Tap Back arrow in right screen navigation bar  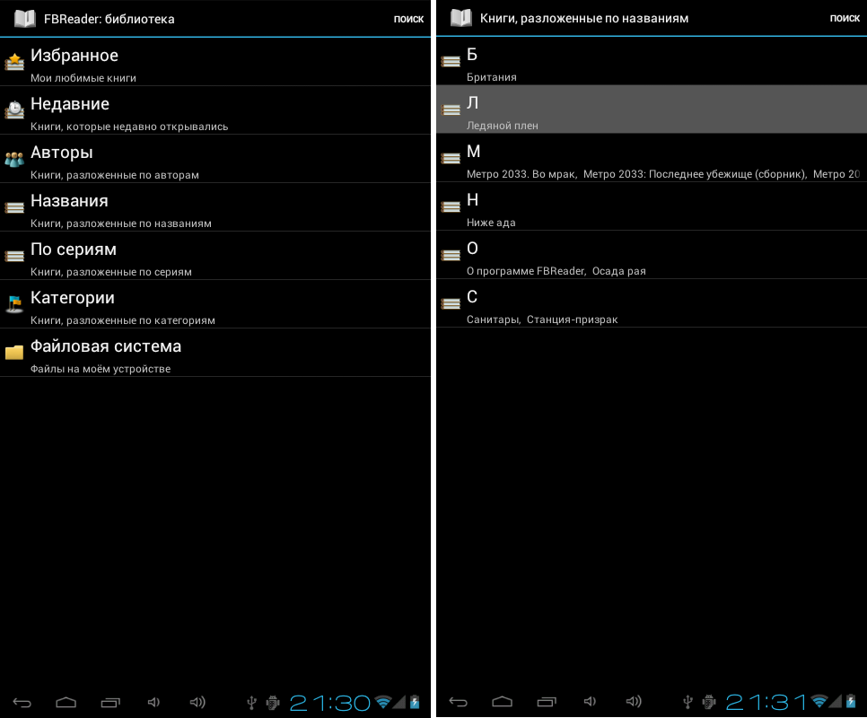click(x=459, y=702)
